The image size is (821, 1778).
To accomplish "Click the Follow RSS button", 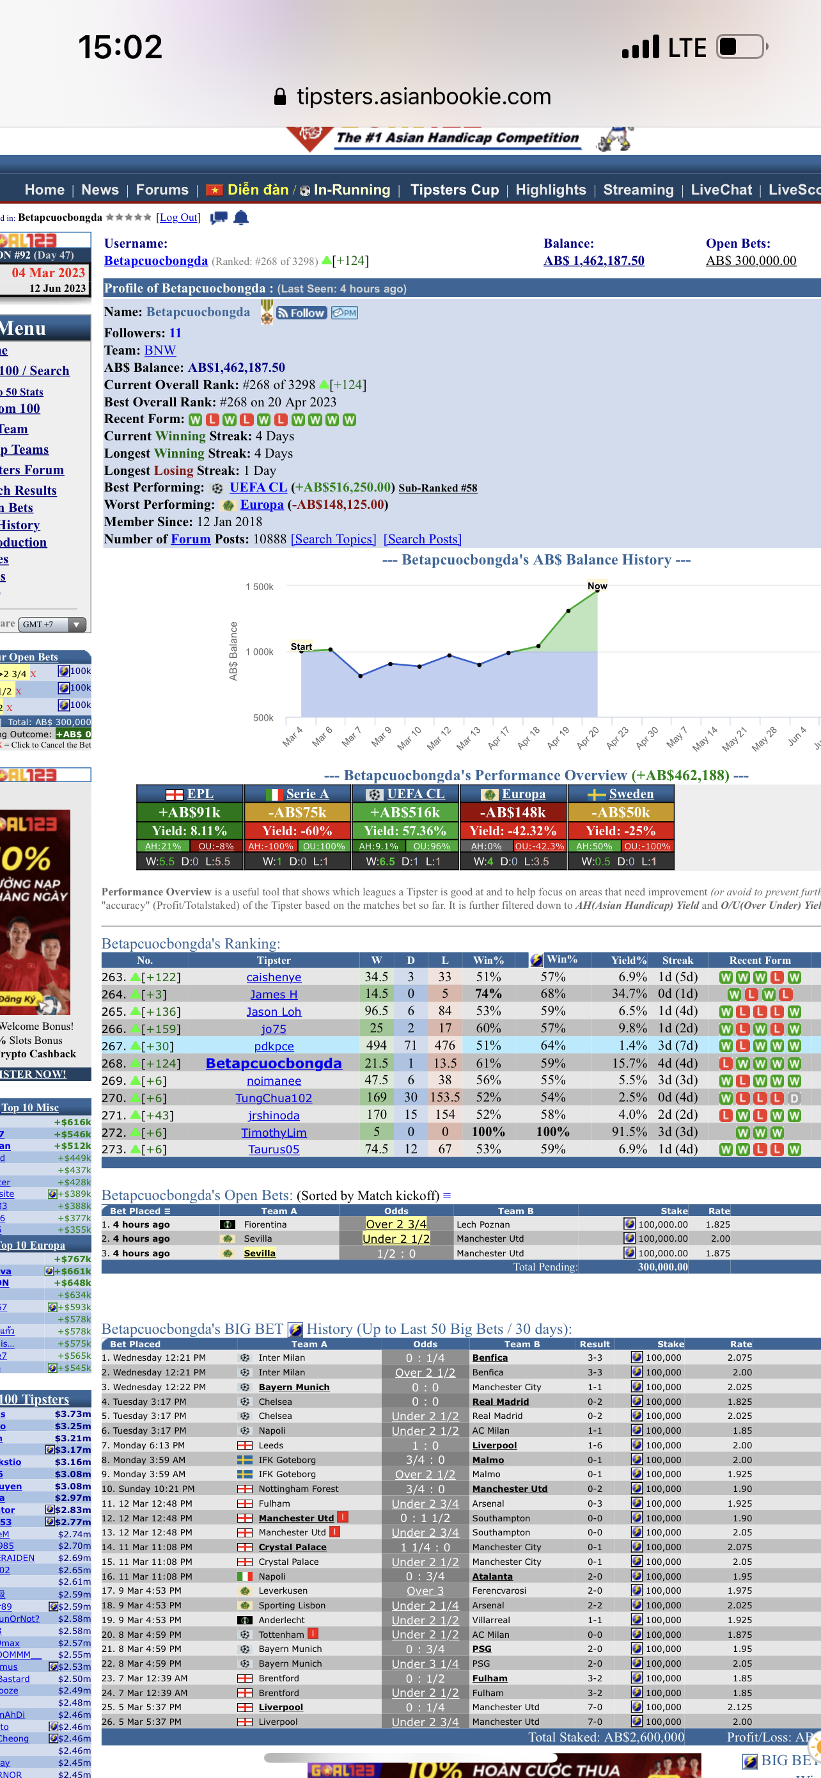I will (301, 313).
